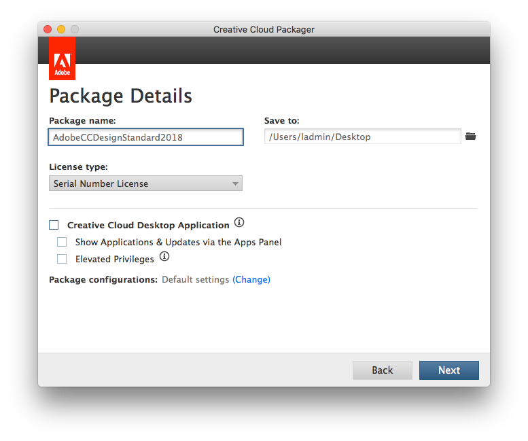Click the Package name input field
The height and width of the screenshot is (441, 528).
pos(145,137)
